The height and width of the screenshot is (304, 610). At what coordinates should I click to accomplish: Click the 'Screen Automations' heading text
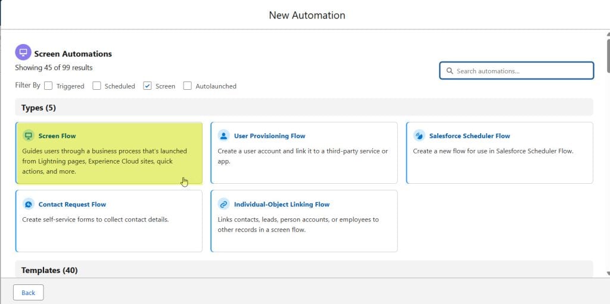pyautogui.click(x=73, y=54)
